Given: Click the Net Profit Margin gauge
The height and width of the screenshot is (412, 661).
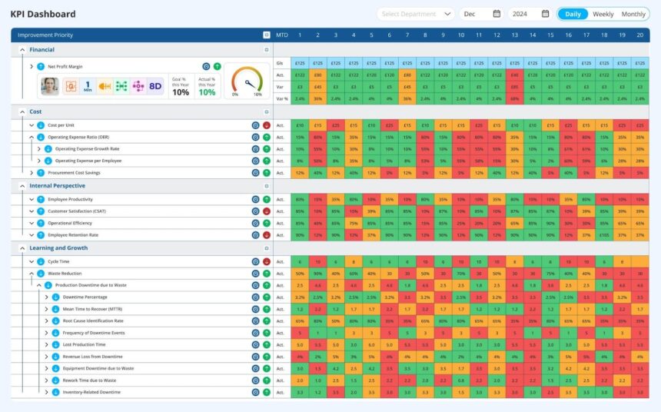Looking at the screenshot, I should coord(246,81).
